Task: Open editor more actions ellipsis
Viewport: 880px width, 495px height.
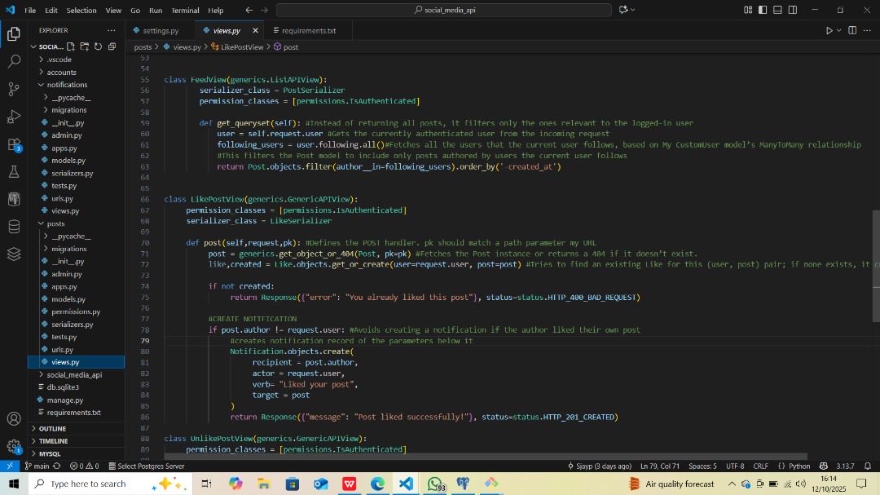Action: (x=867, y=30)
